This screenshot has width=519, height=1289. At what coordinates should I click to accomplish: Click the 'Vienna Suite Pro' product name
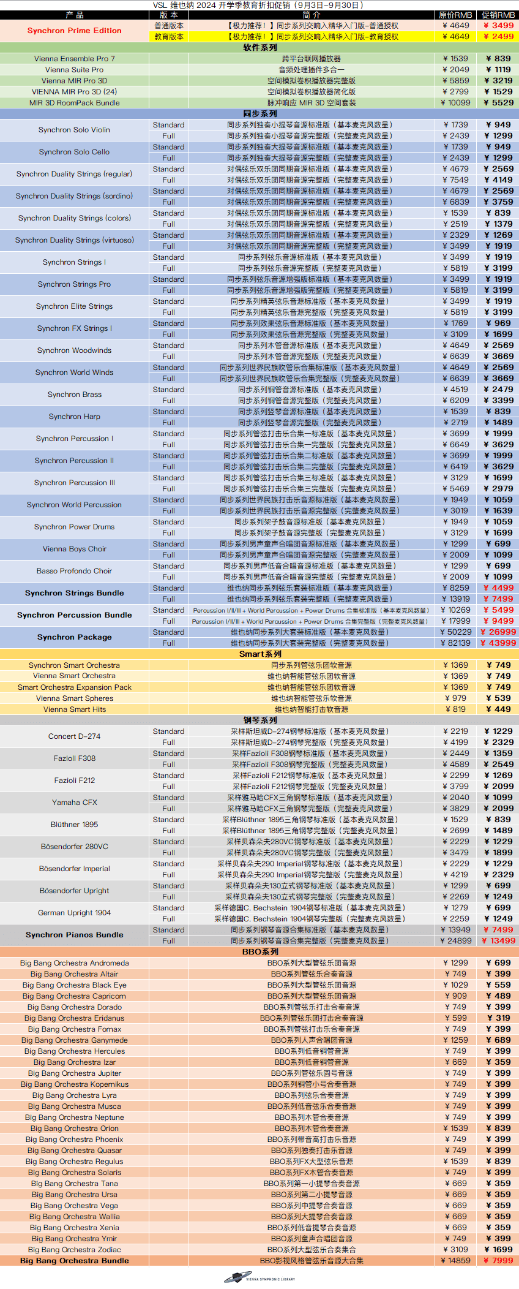[75, 70]
